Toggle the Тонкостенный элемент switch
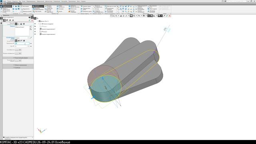Screen dimensions: 256x144 pos(18,60)
